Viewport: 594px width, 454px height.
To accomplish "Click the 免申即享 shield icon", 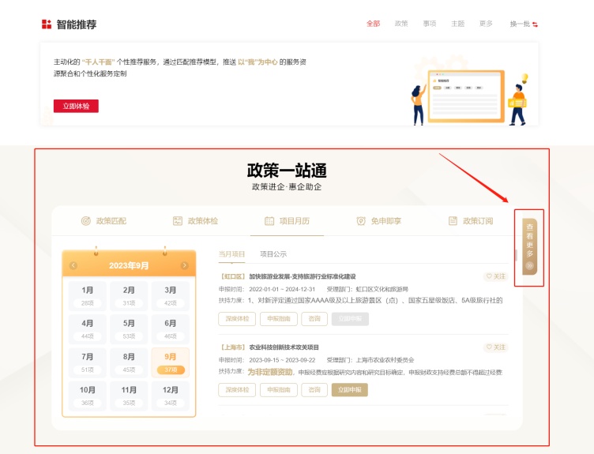I will [x=361, y=221].
